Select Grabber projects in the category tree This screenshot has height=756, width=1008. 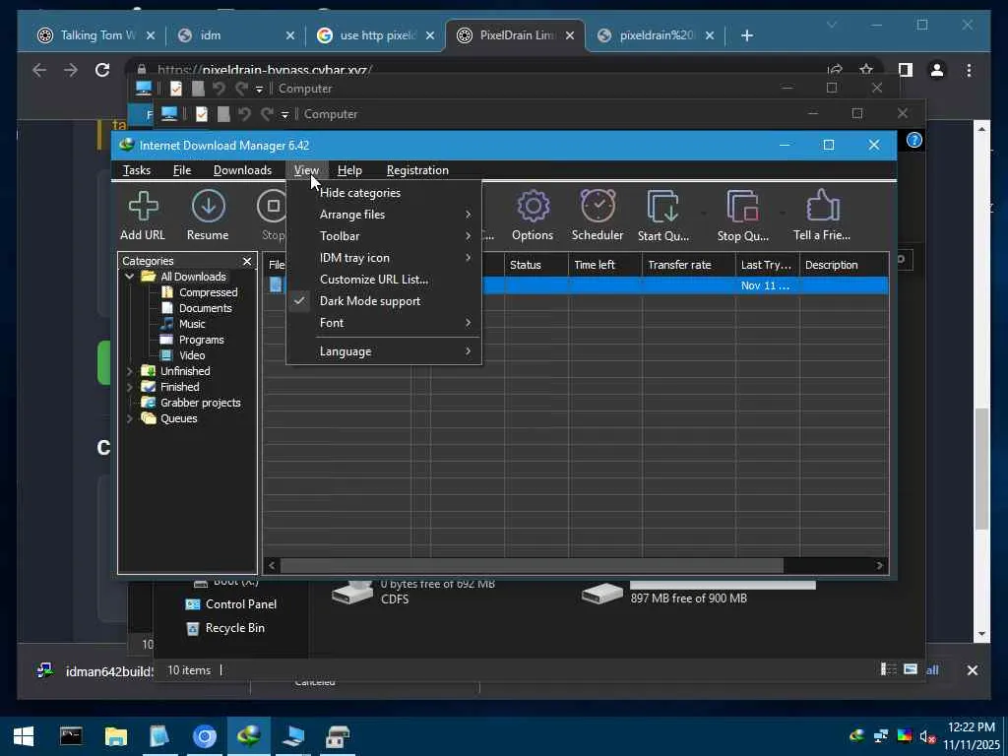click(x=192, y=403)
